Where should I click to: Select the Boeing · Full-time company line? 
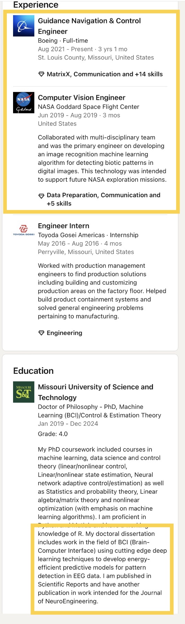click(x=63, y=41)
